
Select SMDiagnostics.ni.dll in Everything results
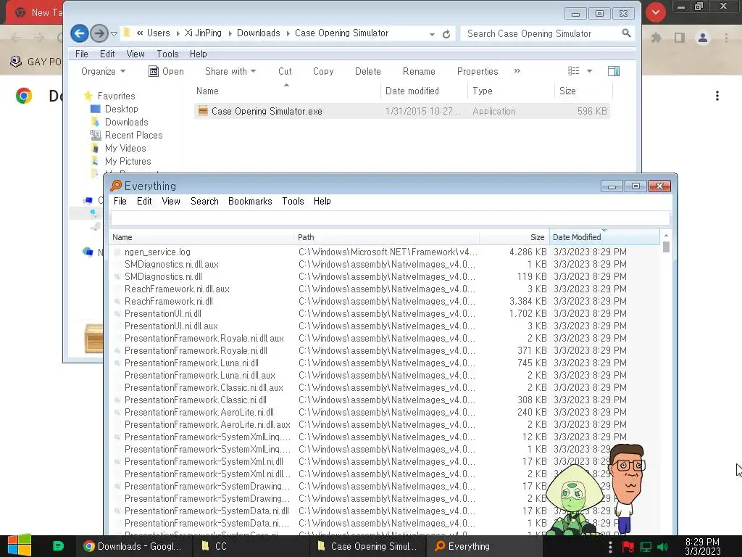[x=163, y=276]
